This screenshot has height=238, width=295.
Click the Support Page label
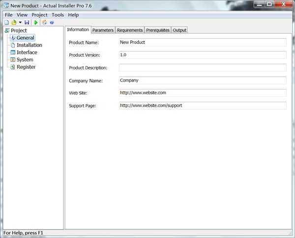coord(83,106)
